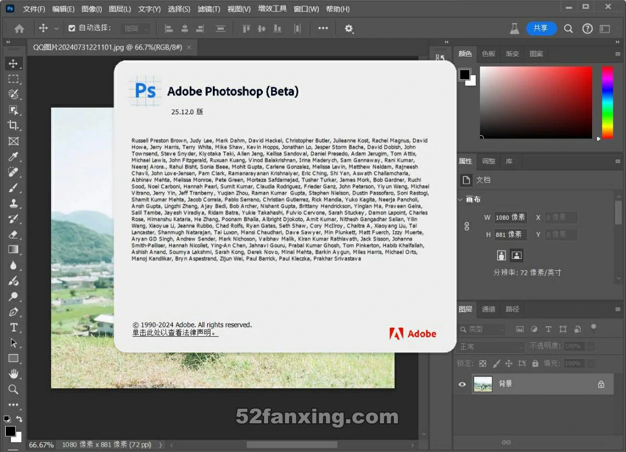Open the workspace switcher icon
The image size is (626, 452).
(x=605, y=29)
